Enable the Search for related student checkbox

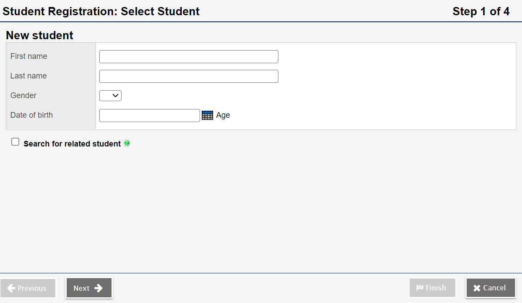(15, 141)
